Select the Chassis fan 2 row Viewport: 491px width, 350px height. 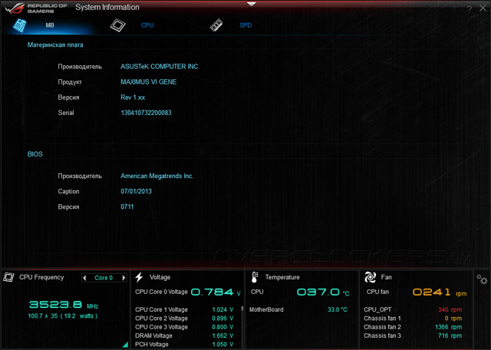click(x=413, y=327)
